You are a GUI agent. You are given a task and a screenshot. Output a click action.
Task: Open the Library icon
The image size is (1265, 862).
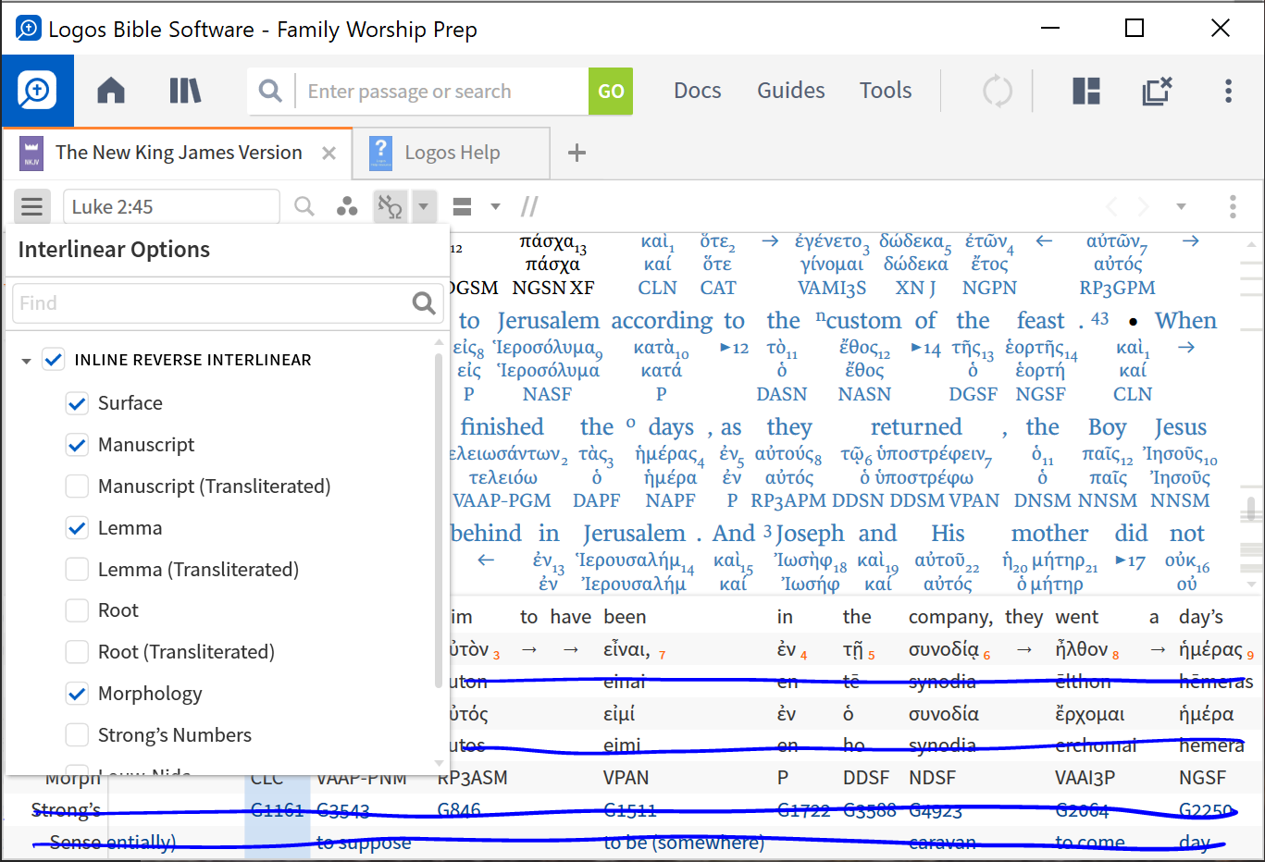[x=185, y=91]
